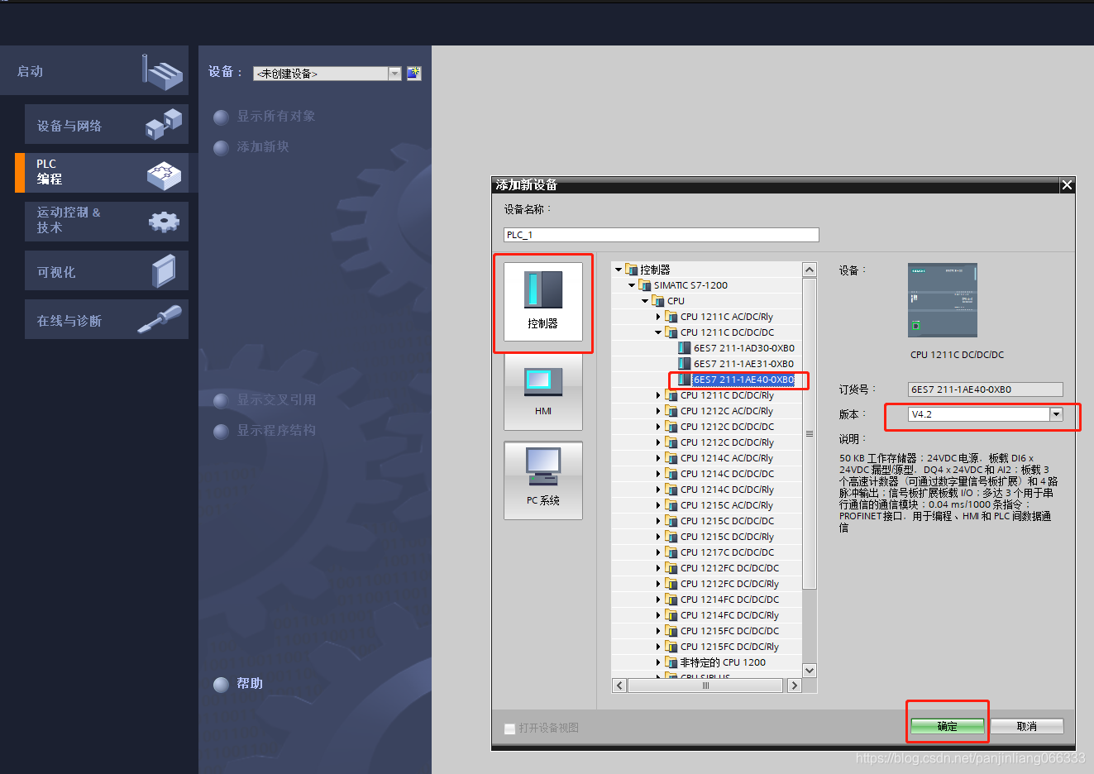The height and width of the screenshot is (774, 1094).
Task: Click the 订货号 field 6ES7 211-1AE40-0XB0
Action: [986, 389]
